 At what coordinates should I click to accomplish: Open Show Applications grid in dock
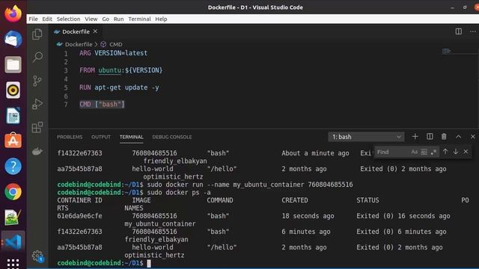(13, 264)
